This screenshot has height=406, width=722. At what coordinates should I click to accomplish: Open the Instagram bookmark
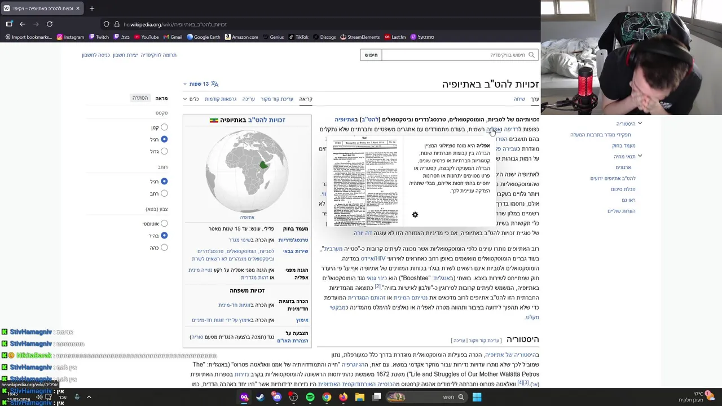71,37
